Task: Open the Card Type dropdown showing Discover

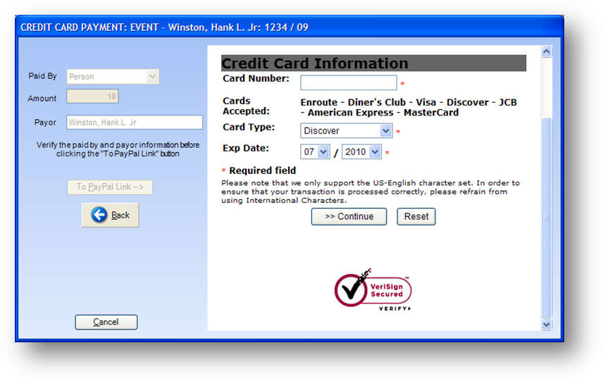Action: point(346,131)
